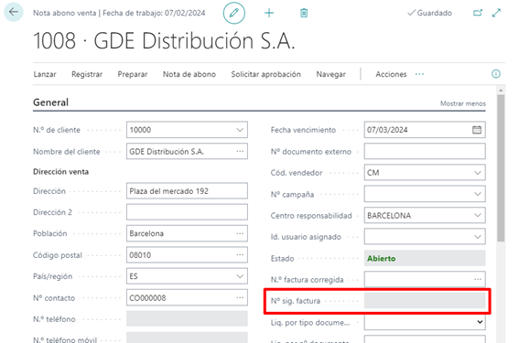The height and width of the screenshot is (343, 519).
Task: Open lookup ellipsis for Código postal
Action: tap(240, 254)
